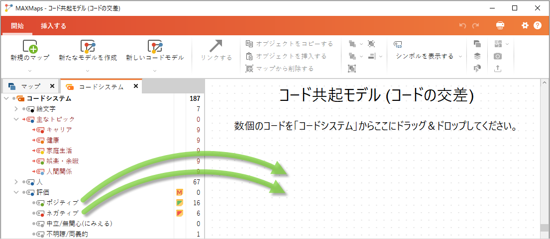
Task: Open the pinwheel layout dropdown arrow
Action: tap(507, 44)
